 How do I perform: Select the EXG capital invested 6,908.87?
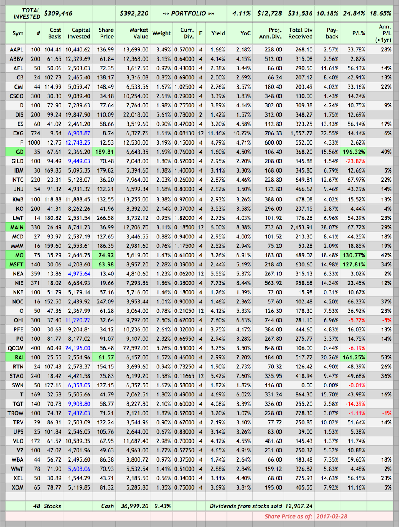(79, 133)
